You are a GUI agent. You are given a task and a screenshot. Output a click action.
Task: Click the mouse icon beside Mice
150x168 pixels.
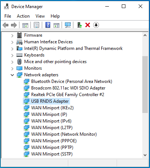19,62
